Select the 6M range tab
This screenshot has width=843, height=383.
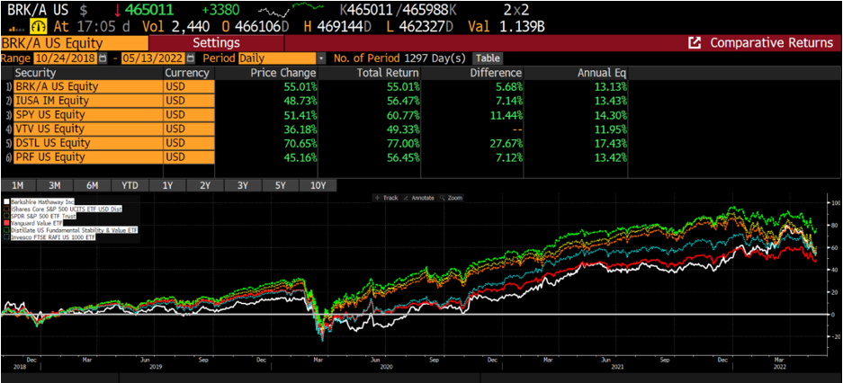click(93, 185)
